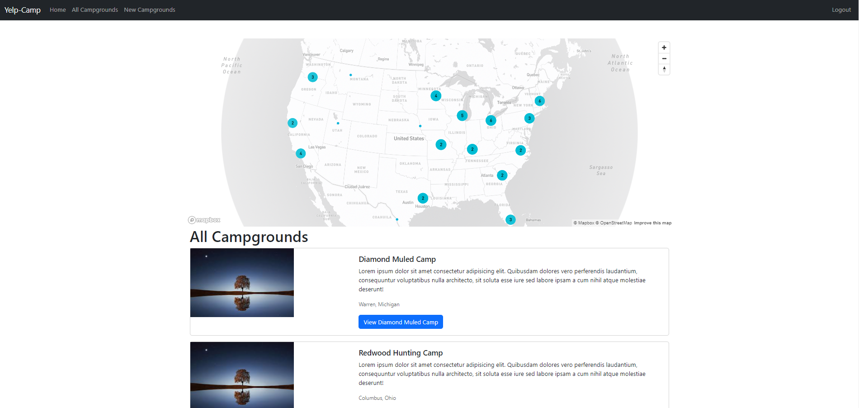Screen dimensions: 859x408
Task: Go to Yelp-Camp brand home link
Action: (x=23, y=10)
